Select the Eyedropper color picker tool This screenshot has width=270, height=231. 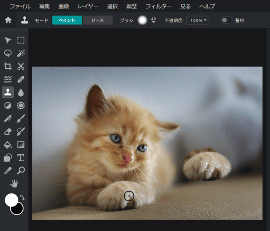click(8, 171)
